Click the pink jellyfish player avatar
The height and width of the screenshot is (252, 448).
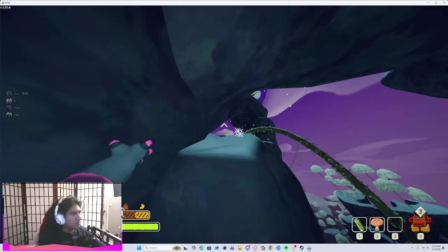click(x=9, y=107)
